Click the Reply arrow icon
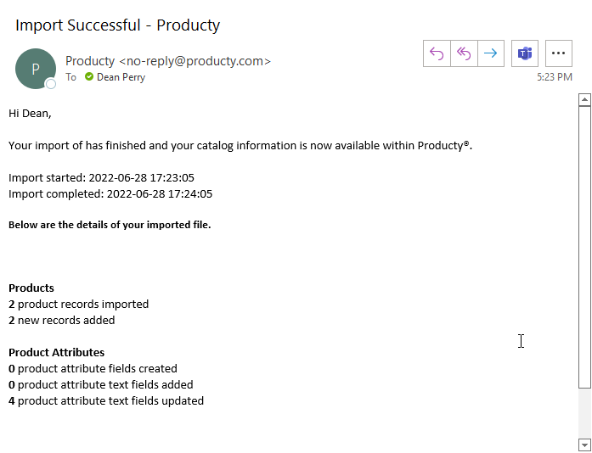Image resolution: width=592 pixels, height=453 pixels. click(437, 53)
